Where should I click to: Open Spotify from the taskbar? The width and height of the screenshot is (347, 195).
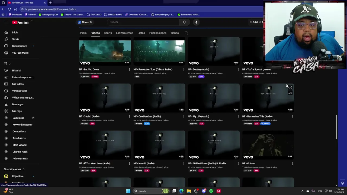pyautogui.click(x=211, y=191)
